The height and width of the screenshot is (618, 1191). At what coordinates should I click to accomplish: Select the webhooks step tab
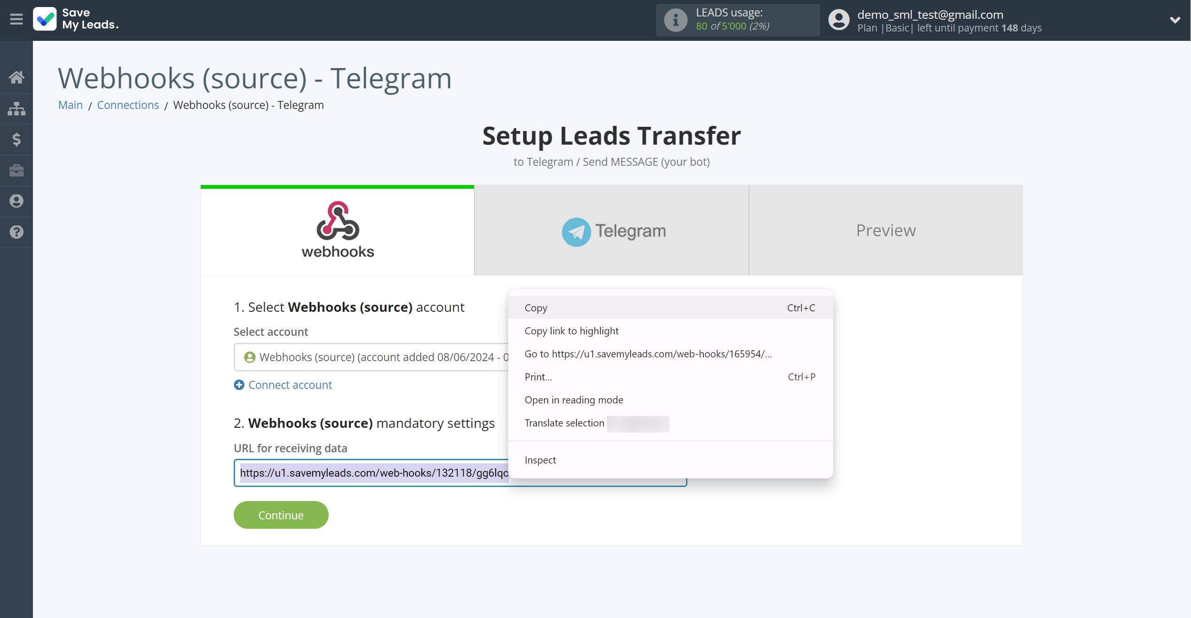[338, 230]
